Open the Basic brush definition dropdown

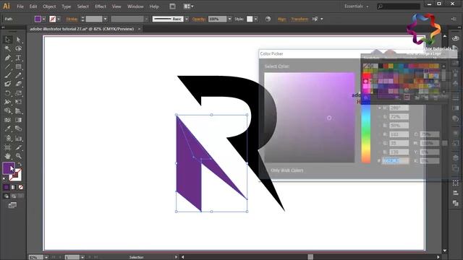187,19
